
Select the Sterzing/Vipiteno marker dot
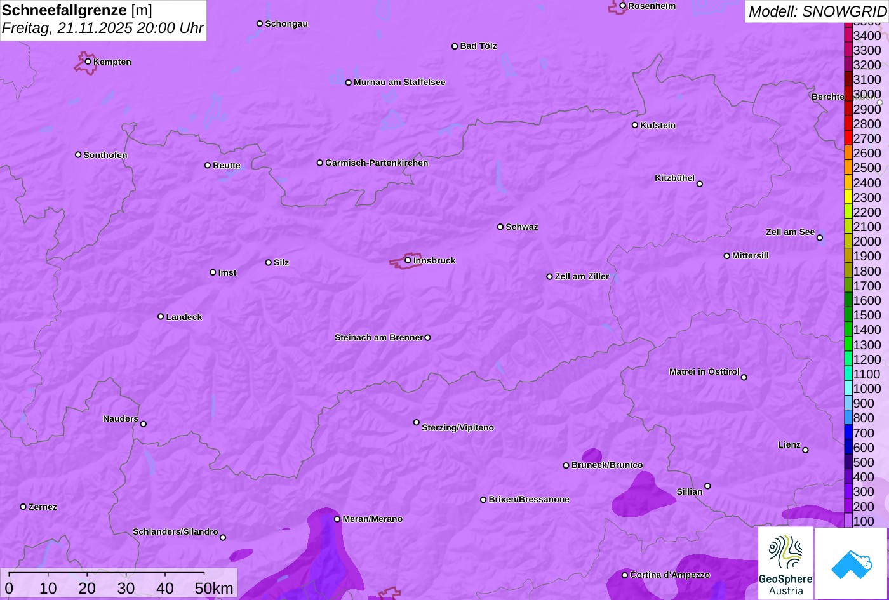[x=416, y=422]
